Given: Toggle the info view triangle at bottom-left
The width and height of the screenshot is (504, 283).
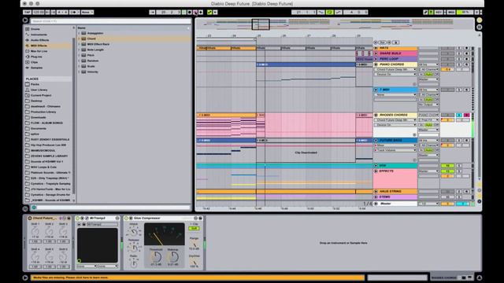Looking at the screenshot, I should click(x=25, y=277).
